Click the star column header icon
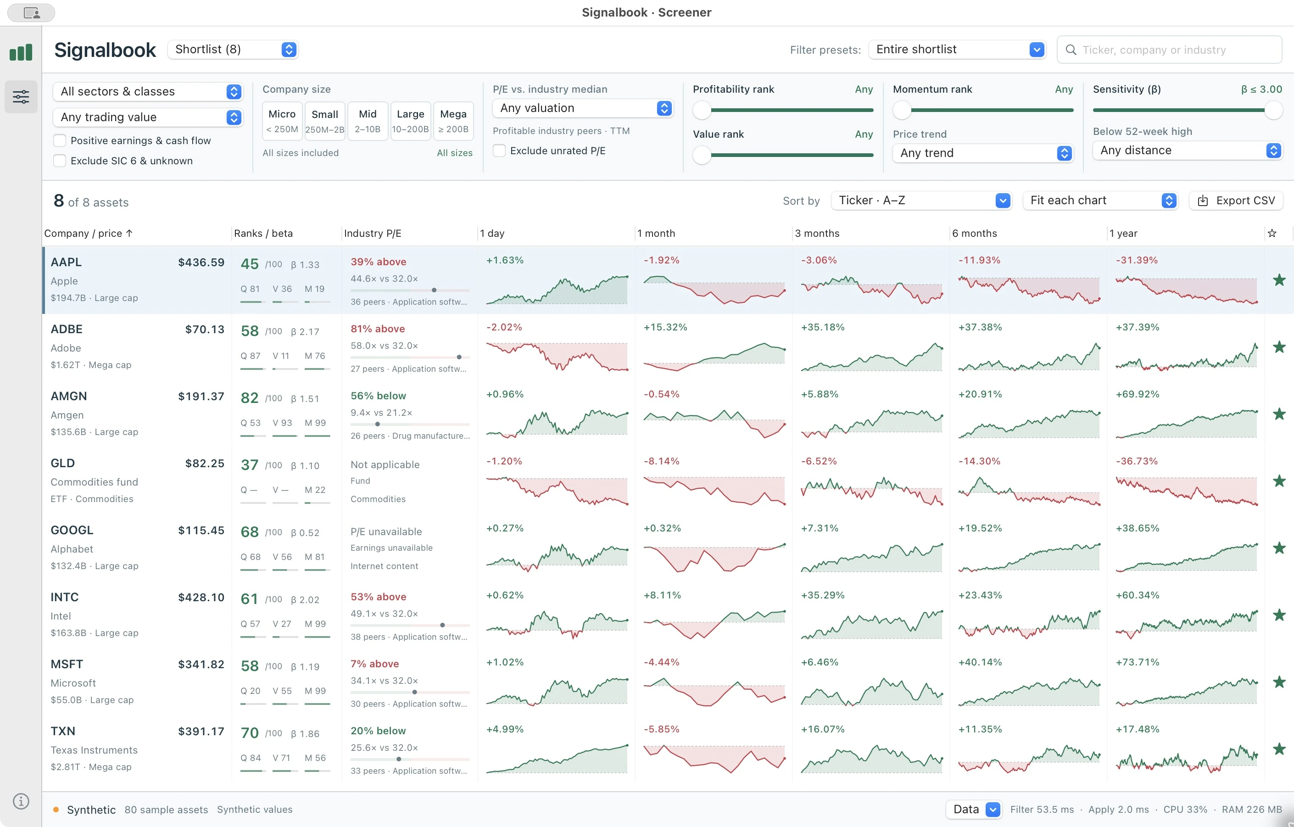This screenshot has height=827, width=1294. (x=1272, y=233)
